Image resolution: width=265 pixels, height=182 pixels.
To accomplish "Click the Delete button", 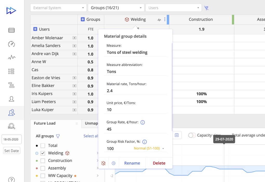I will [x=159, y=163].
